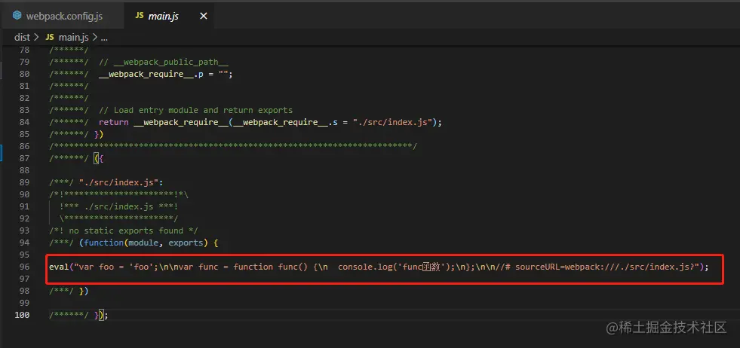Screen dimensions: 740x348
Task: Click the closing '});' on line 100
Action: point(101,315)
